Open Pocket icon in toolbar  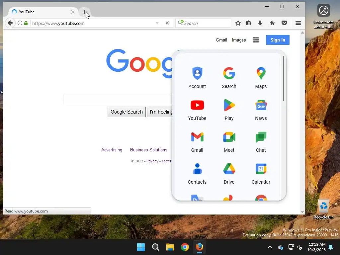point(284,23)
